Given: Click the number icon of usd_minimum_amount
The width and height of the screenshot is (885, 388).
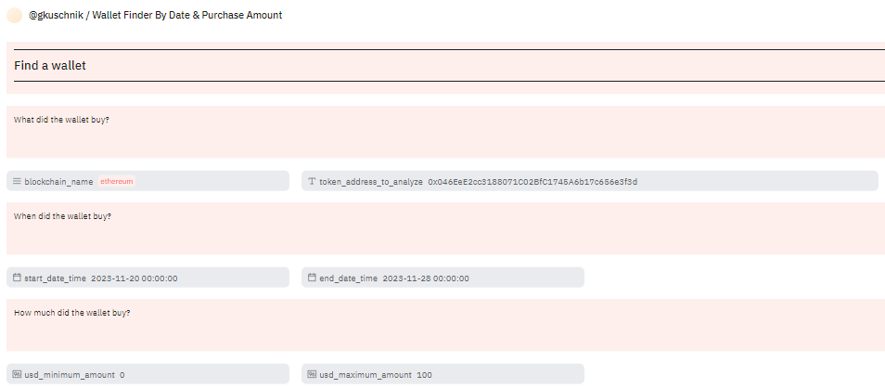Looking at the screenshot, I should click(17, 374).
